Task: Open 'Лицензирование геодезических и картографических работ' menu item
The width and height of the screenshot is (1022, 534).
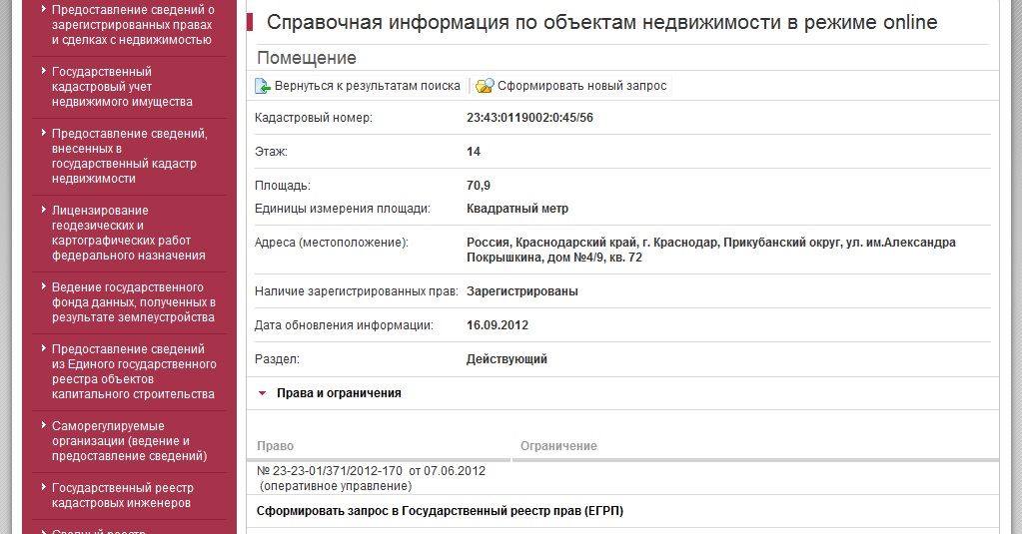Action: 128,233
